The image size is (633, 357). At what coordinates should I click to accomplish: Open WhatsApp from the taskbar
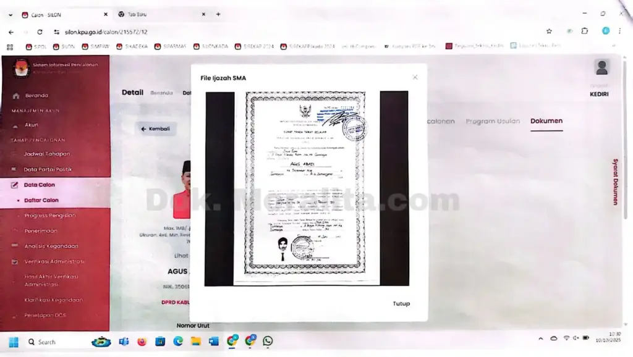point(268,341)
